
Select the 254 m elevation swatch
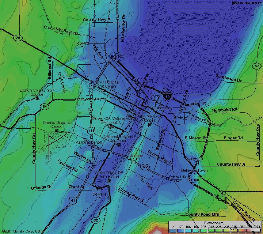pos(242,231)
